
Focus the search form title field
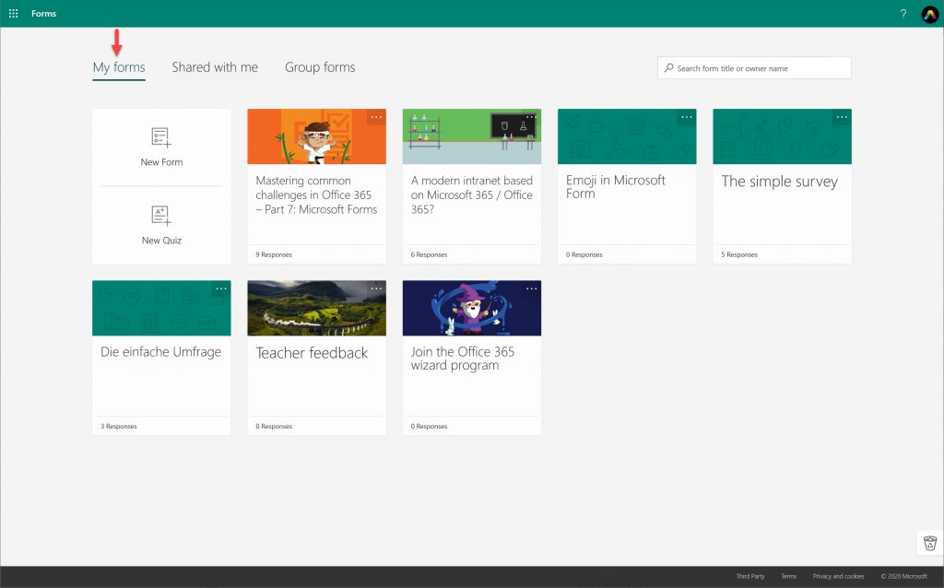tap(754, 68)
